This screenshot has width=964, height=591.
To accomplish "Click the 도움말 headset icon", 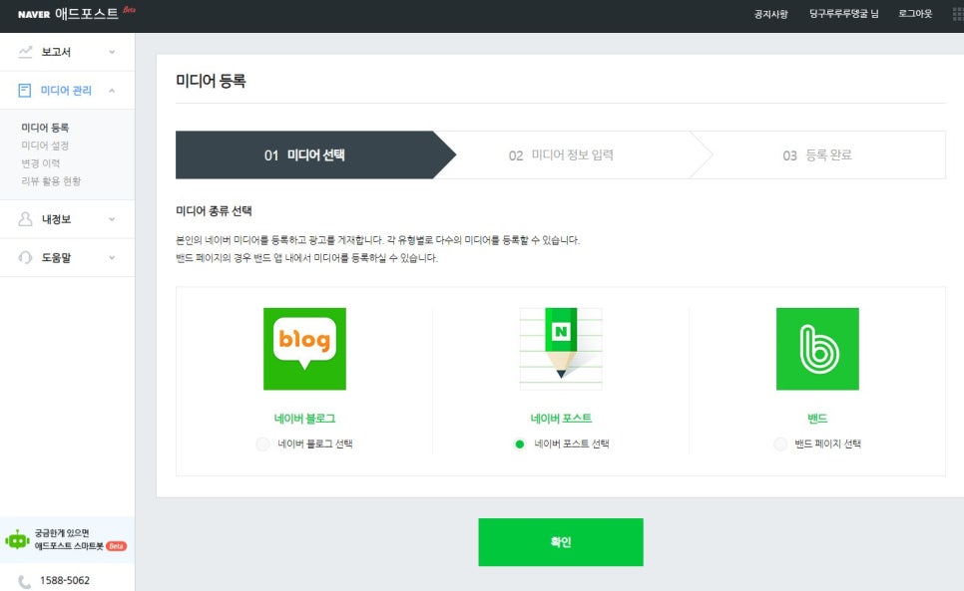I will pyautogui.click(x=25, y=257).
